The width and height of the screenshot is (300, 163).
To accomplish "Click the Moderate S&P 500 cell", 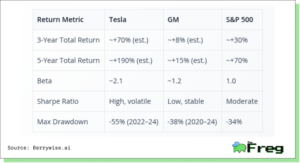I will tap(242, 101).
